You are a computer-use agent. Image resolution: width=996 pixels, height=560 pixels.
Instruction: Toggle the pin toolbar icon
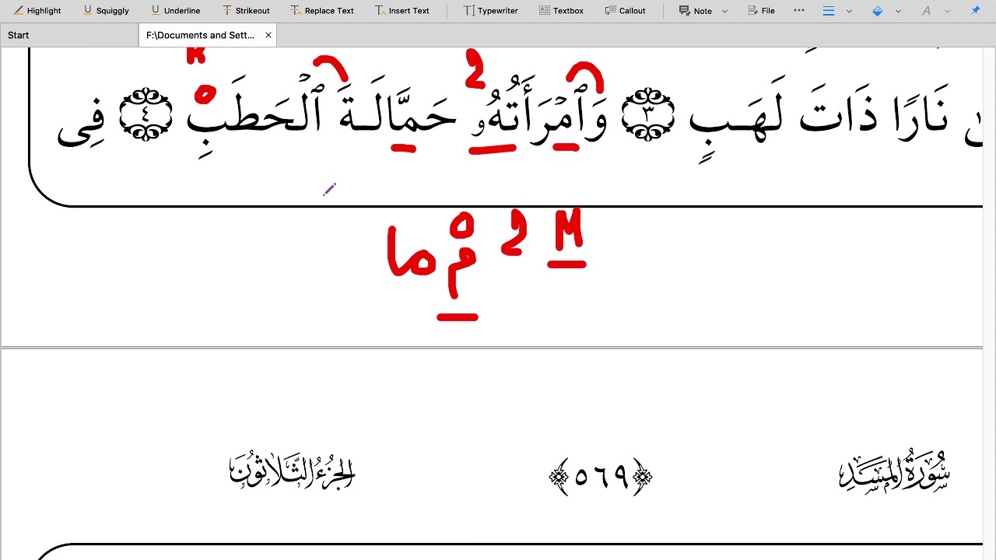tap(975, 11)
